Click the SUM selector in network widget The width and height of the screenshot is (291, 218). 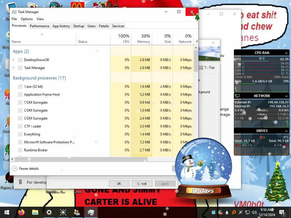[x=262, y=118]
